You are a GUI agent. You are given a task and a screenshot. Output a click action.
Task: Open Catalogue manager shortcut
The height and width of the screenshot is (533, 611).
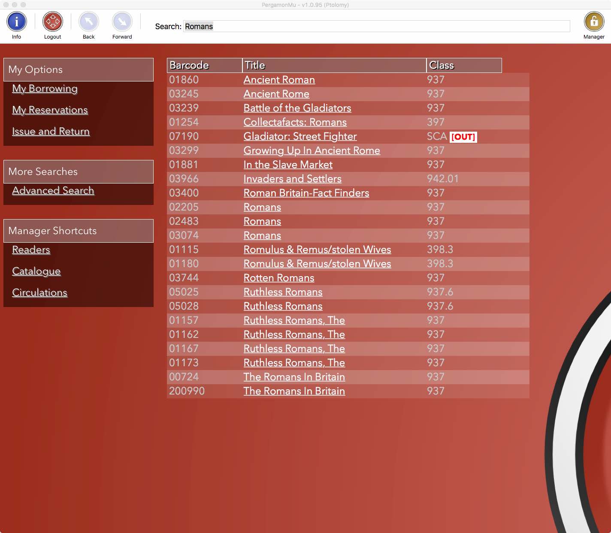tap(36, 271)
